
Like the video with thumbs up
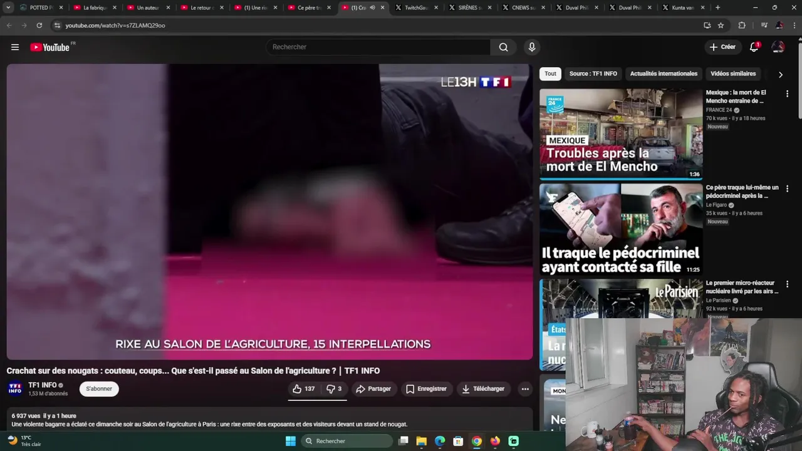click(x=304, y=389)
